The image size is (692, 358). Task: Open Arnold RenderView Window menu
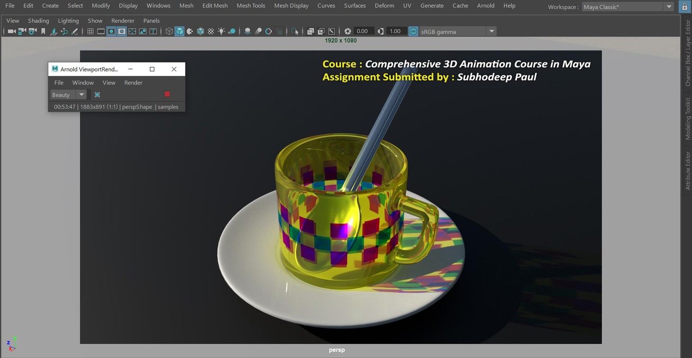83,82
